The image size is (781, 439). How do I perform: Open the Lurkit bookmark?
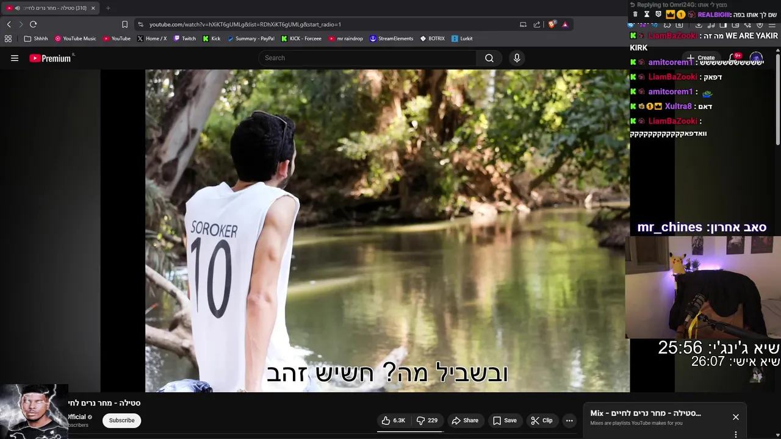pos(462,38)
